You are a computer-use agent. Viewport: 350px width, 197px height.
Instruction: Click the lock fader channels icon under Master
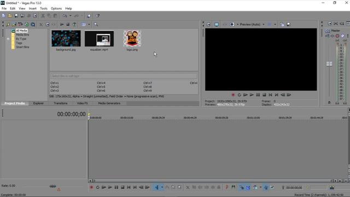(x=329, y=102)
